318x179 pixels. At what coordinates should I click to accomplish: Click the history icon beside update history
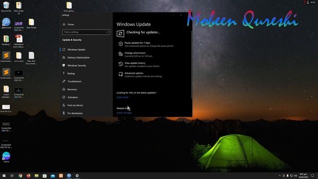click(121, 64)
